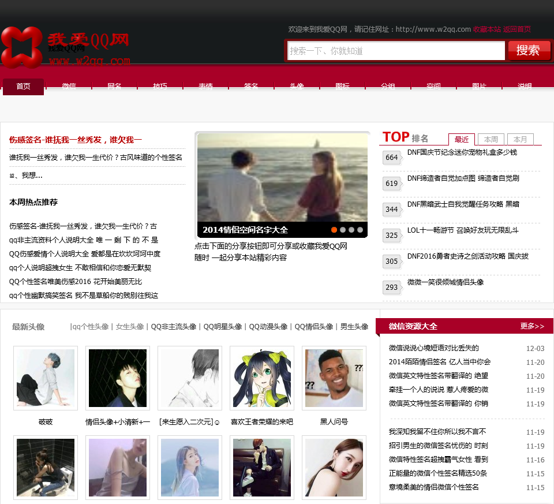This screenshot has height=504, width=554.
Task: Open the 微信 navigation item
Action: [69, 86]
